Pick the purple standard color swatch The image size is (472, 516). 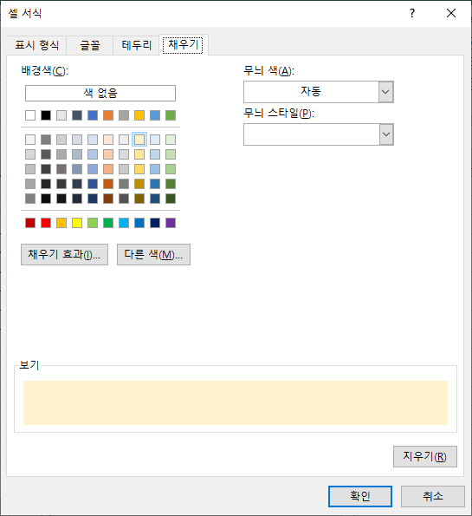tap(171, 223)
